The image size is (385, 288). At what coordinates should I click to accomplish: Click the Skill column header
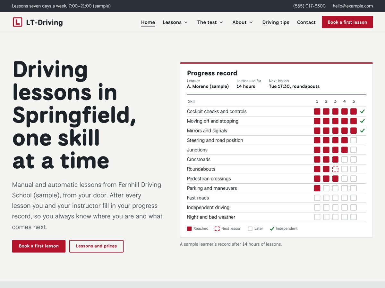click(192, 101)
